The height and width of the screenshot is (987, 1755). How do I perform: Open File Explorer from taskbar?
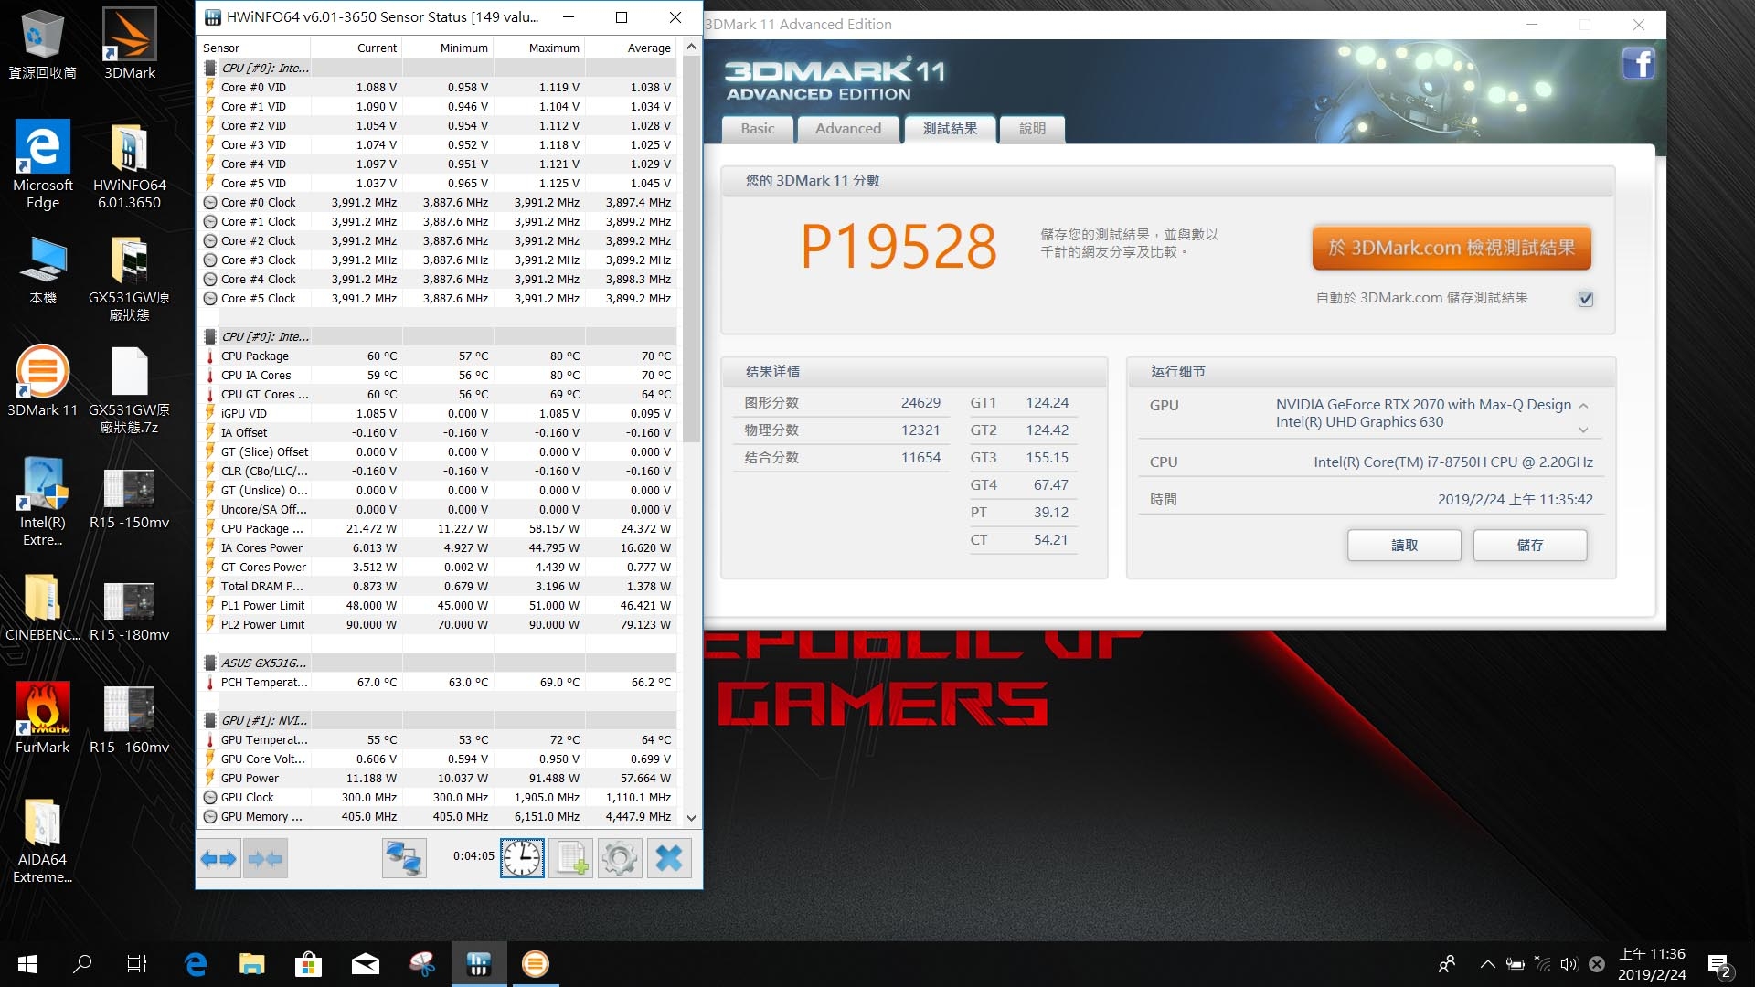tap(252, 964)
